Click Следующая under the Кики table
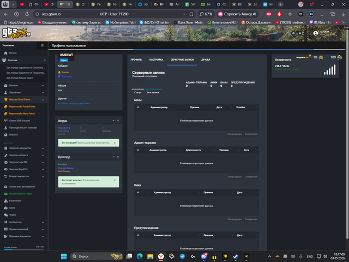Viewport: 349px width, 262px height. [251, 219]
